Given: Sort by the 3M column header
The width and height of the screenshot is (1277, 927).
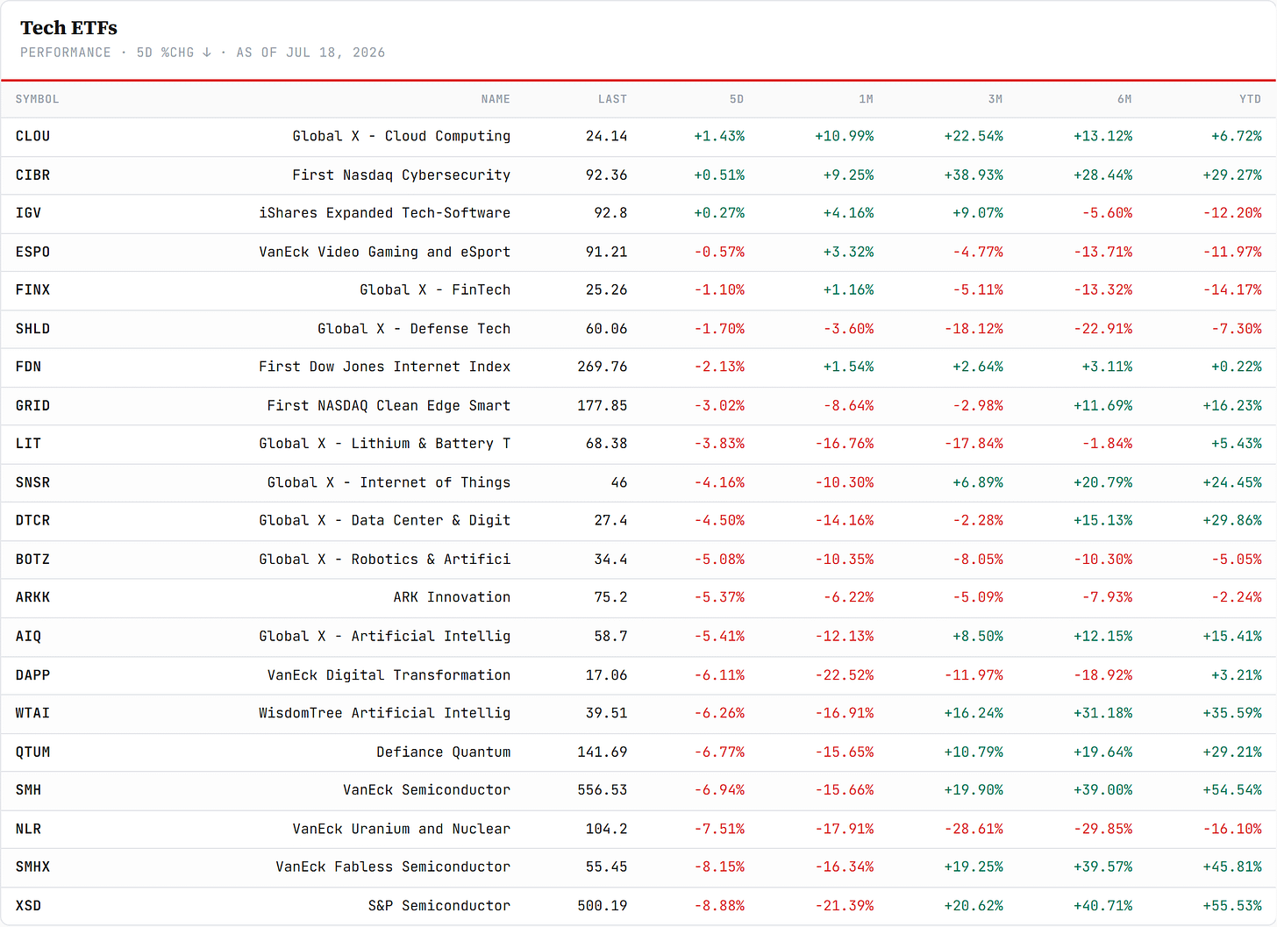Looking at the screenshot, I should click(995, 99).
